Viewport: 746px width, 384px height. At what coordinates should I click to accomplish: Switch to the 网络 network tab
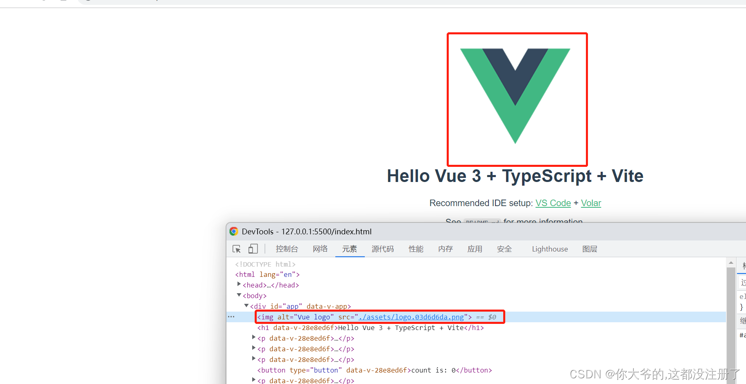tap(320, 249)
